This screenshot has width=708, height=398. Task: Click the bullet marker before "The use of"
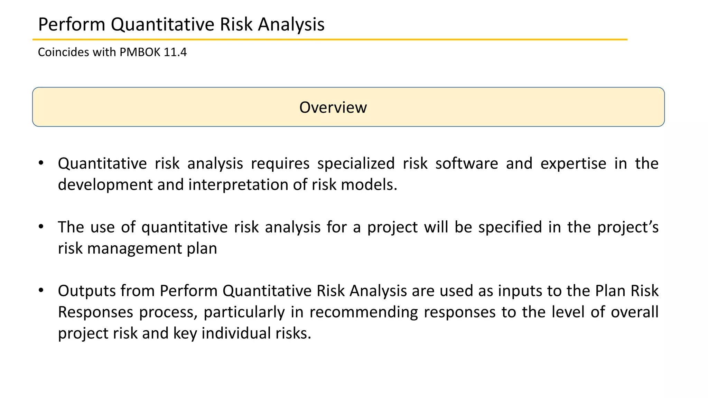pos(41,227)
